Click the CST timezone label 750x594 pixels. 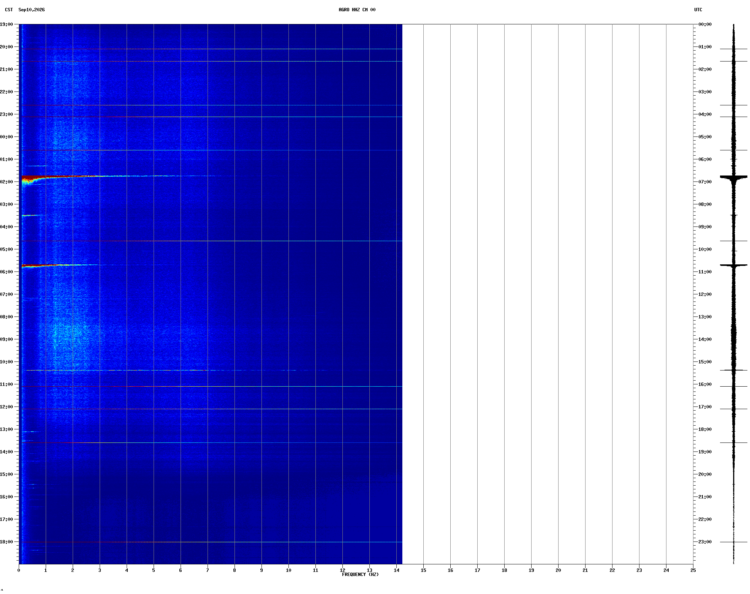[x=9, y=10]
